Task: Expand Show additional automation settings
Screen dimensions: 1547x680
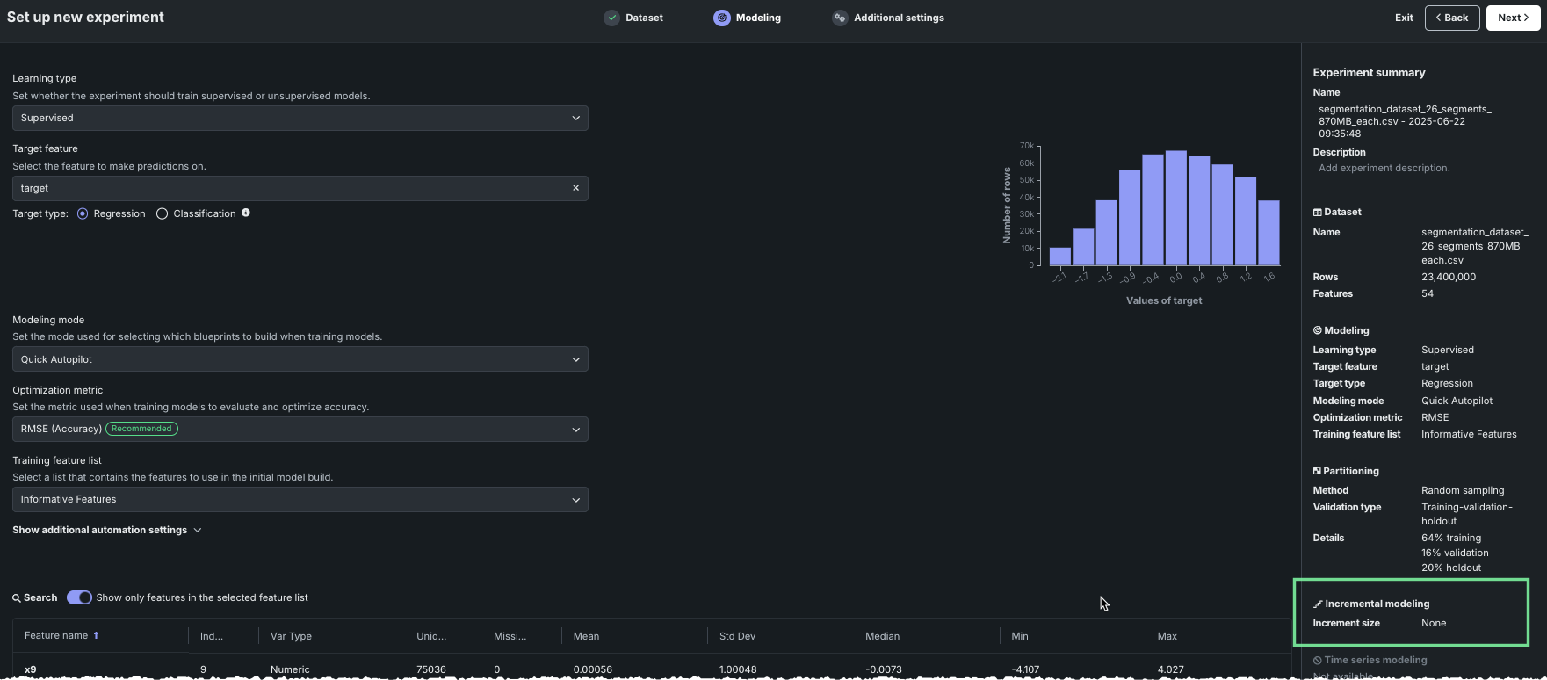Action: 106,531
